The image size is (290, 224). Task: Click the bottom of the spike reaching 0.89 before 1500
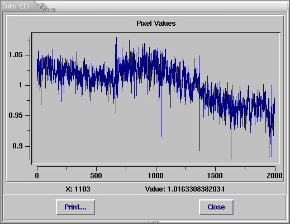tap(199, 150)
